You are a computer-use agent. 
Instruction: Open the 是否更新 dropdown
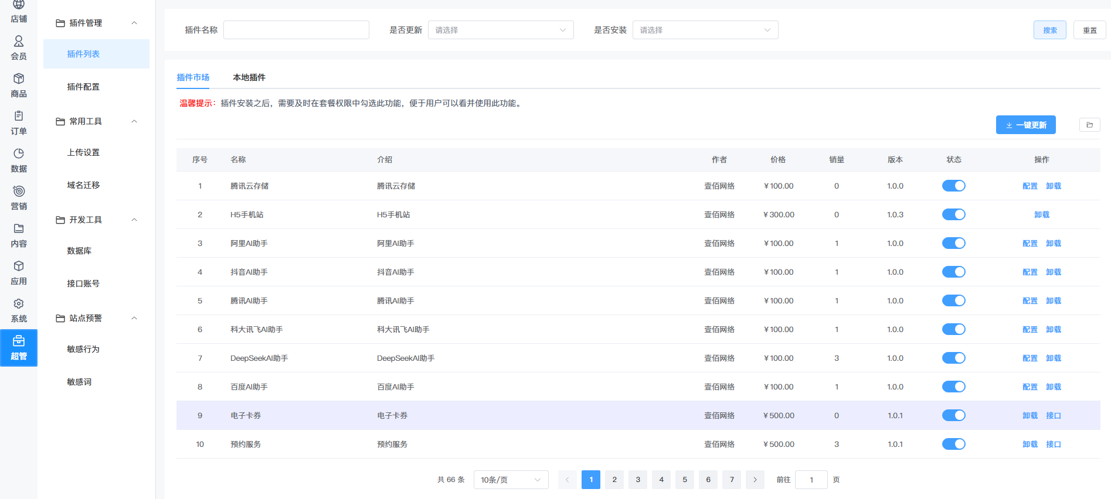pos(501,30)
